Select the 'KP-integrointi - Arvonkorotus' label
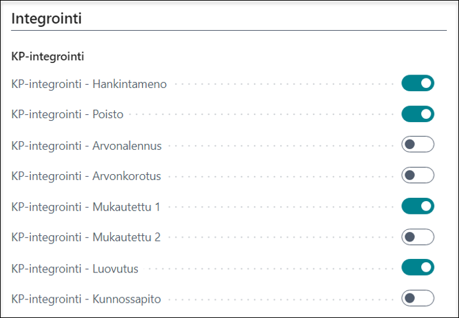 coord(87,176)
